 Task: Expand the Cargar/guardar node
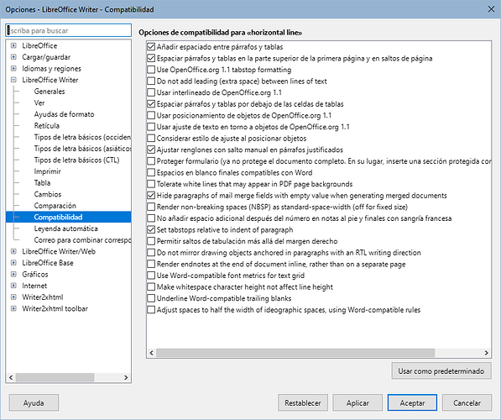[x=13, y=57]
